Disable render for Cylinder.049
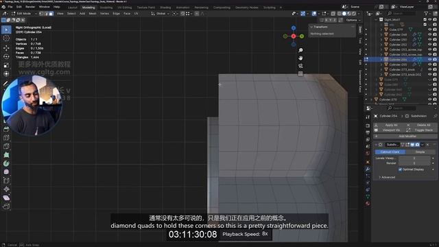This screenshot has height=247, width=439. 435,34
